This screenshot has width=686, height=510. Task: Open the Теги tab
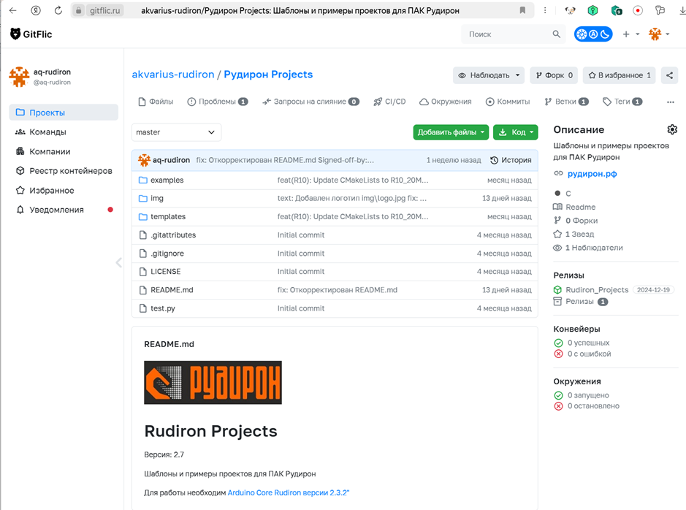pyautogui.click(x=622, y=102)
